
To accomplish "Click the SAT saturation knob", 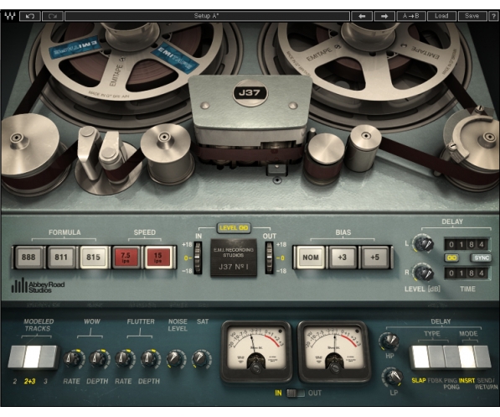I will 201,358.
